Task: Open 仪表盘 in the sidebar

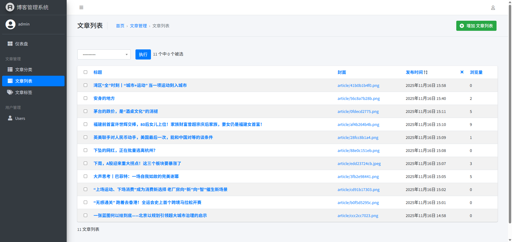Action: 33,44
